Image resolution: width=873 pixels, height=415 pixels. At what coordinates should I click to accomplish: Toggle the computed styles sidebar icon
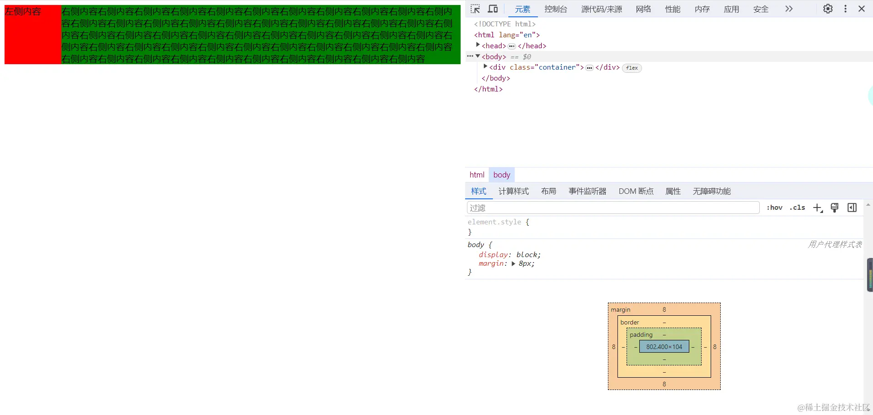coord(852,208)
